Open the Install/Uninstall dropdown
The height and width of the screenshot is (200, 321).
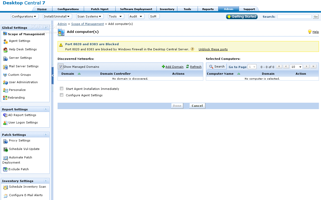point(57,16)
